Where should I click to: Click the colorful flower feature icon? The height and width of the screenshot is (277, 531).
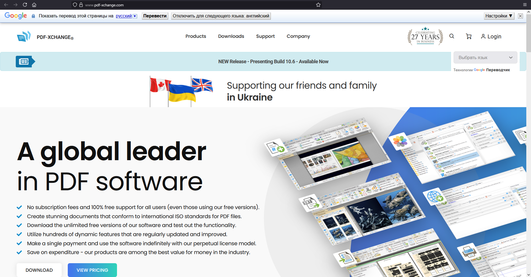click(x=400, y=141)
